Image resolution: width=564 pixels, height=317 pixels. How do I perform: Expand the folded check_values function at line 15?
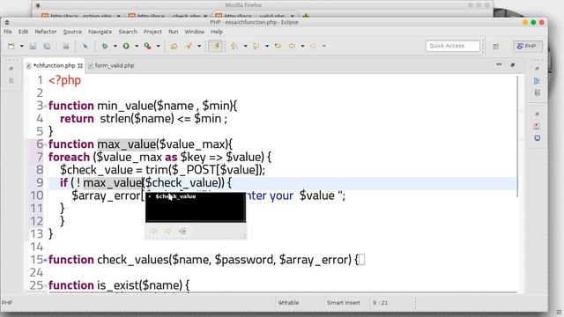point(46,260)
